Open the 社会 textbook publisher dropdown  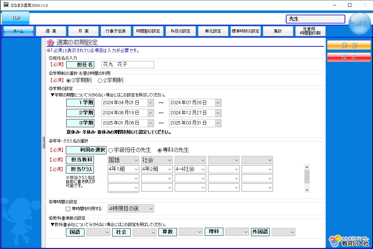(x=144, y=232)
